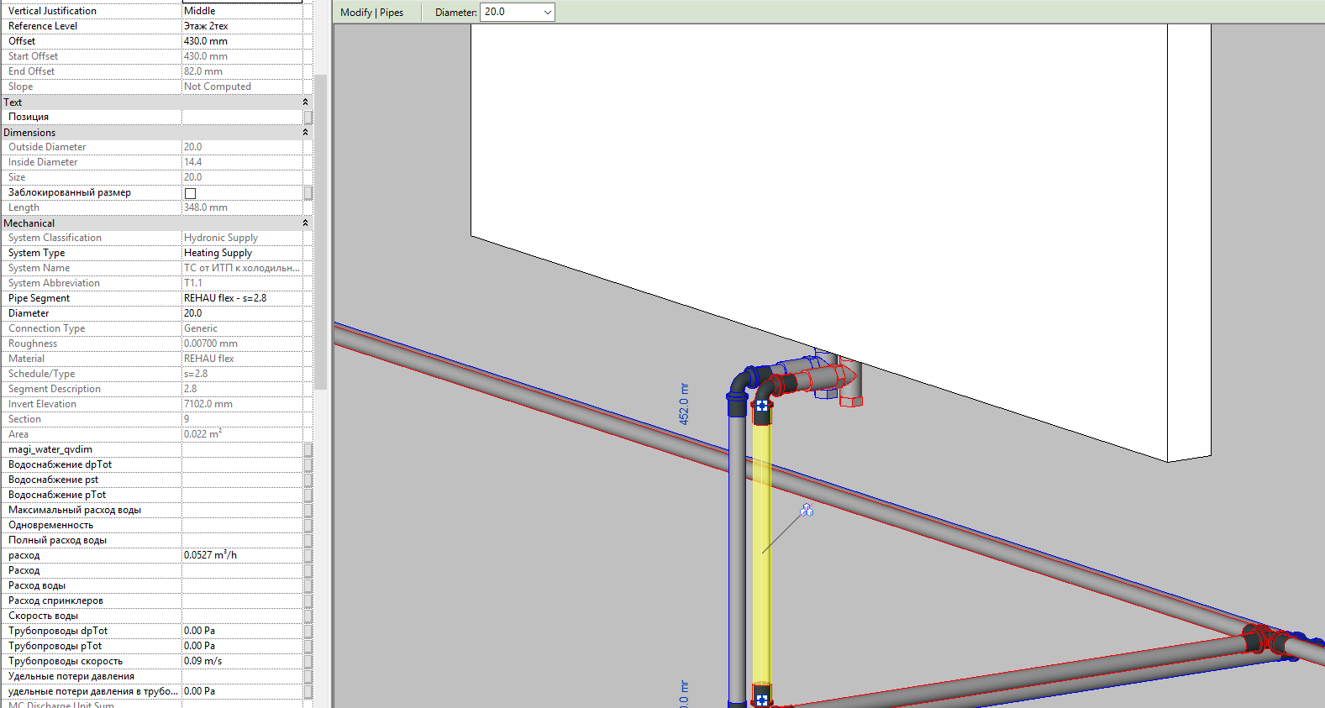The height and width of the screenshot is (708, 1325).
Task: Click the properties panel vertical scrollbar
Action: click(320, 231)
